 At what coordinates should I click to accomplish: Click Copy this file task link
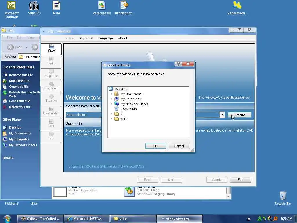(19, 87)
